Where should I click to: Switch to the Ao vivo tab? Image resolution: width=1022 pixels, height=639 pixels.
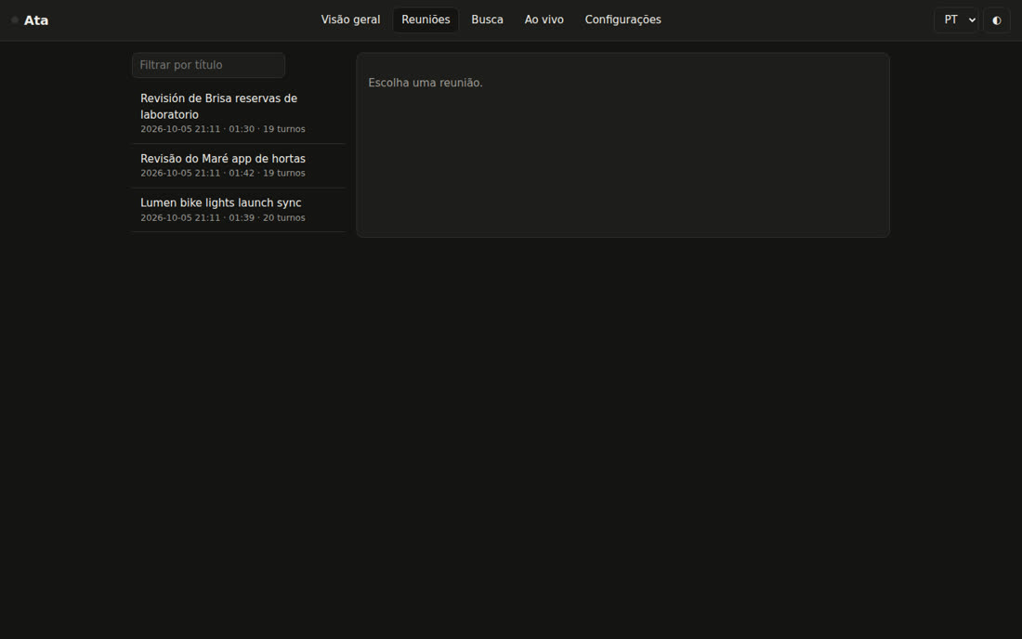[544, 20]
